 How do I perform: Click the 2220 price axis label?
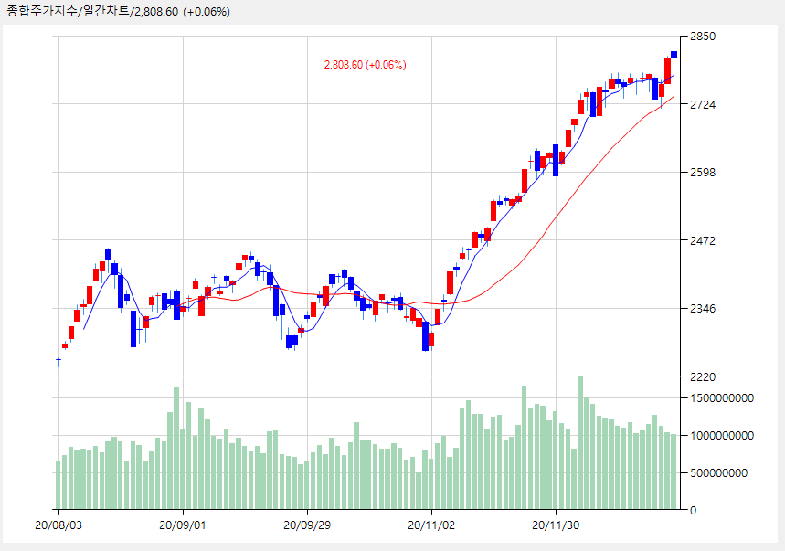click(703, 376)
